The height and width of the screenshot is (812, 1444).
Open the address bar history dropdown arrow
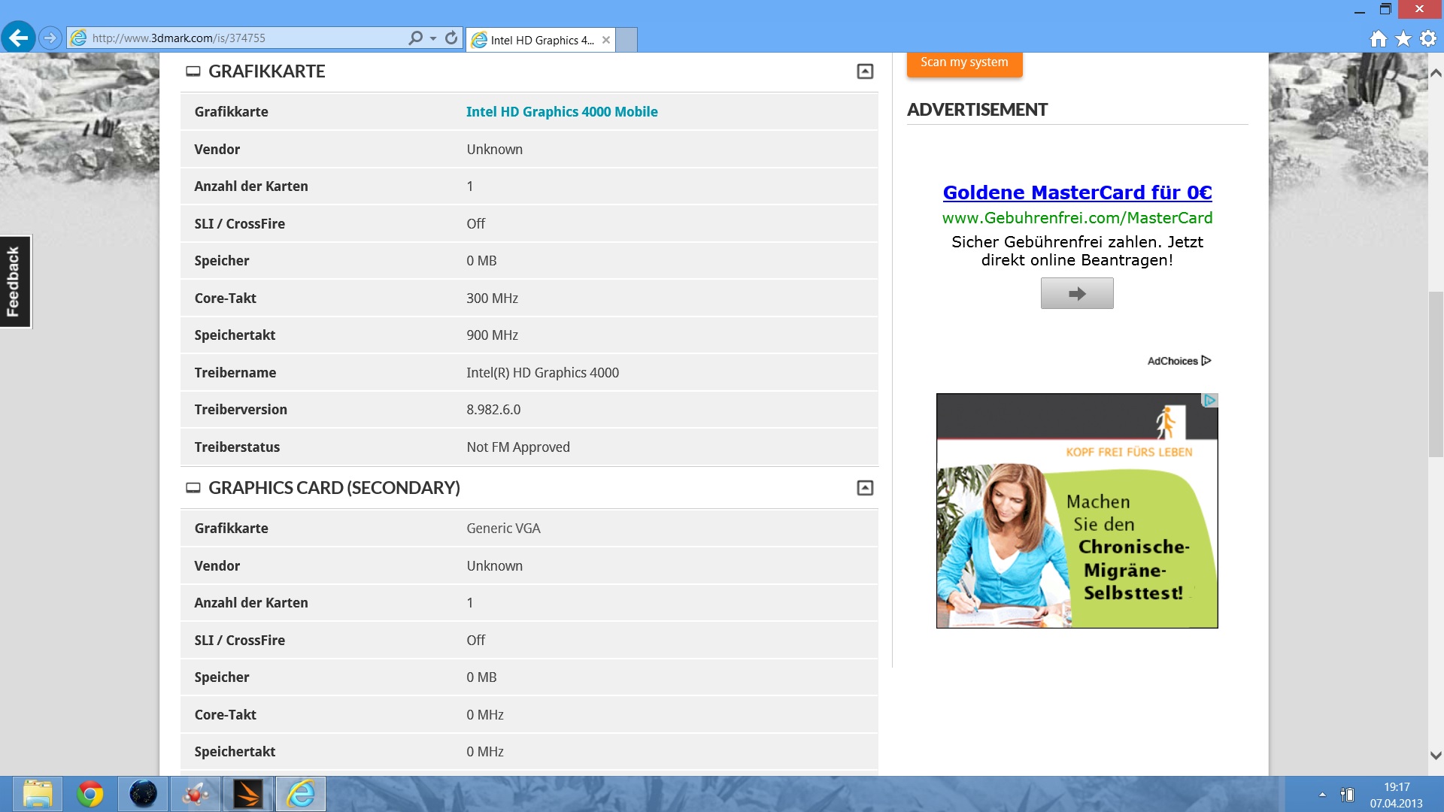(x=433, y=38)
